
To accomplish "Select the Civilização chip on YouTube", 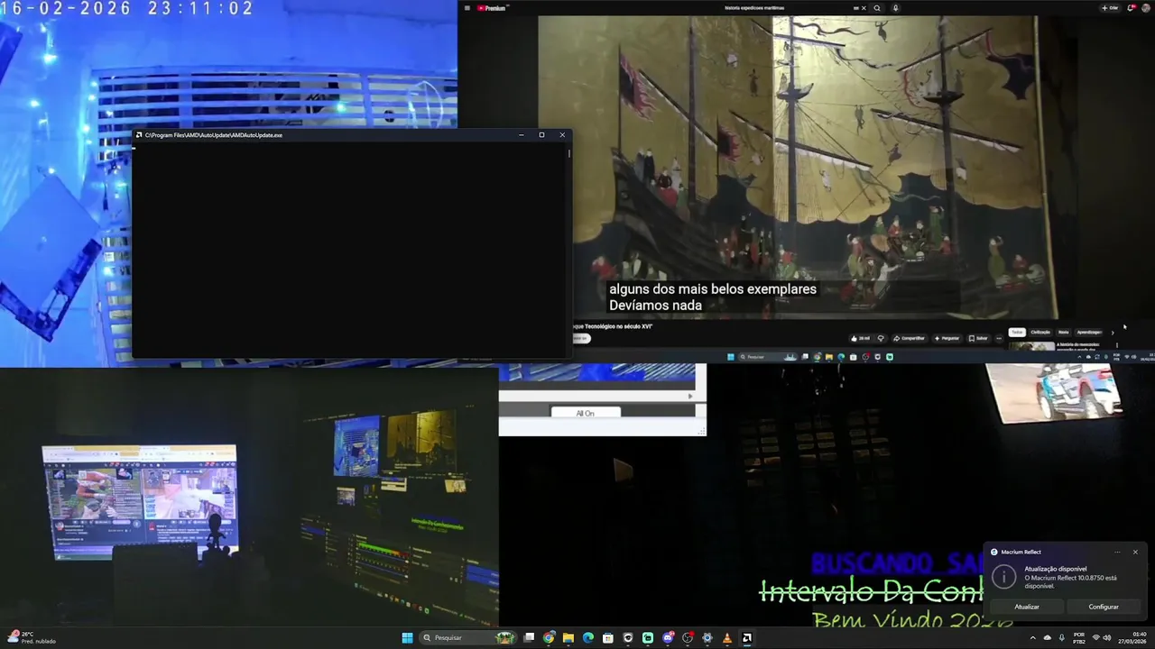I will point(1040,333).
